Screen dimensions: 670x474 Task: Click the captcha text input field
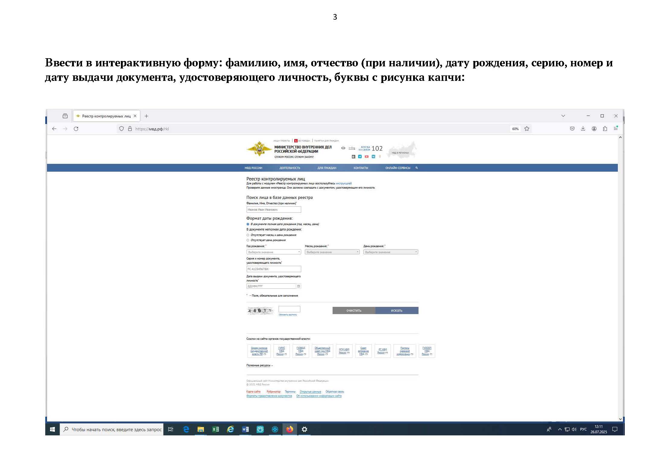tap(289, 309)
